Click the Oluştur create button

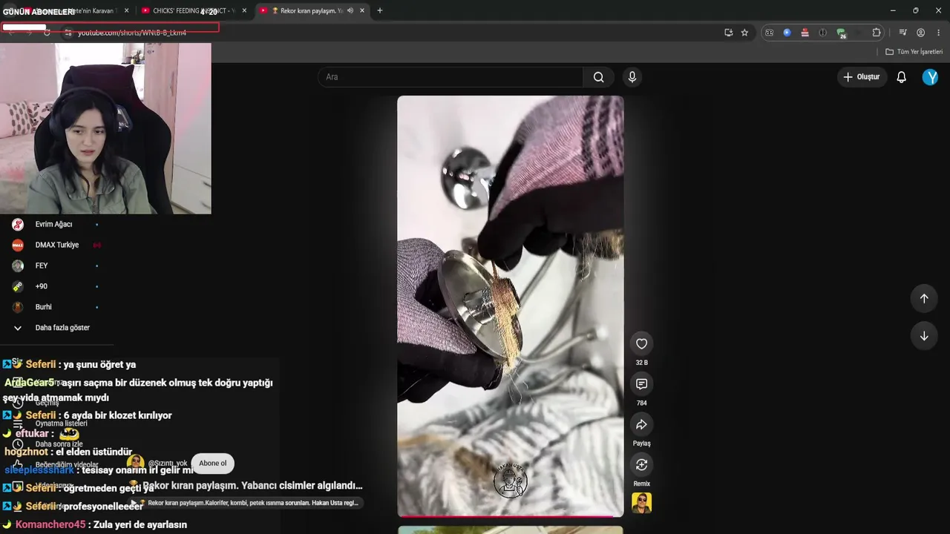[x=862, y=77]
